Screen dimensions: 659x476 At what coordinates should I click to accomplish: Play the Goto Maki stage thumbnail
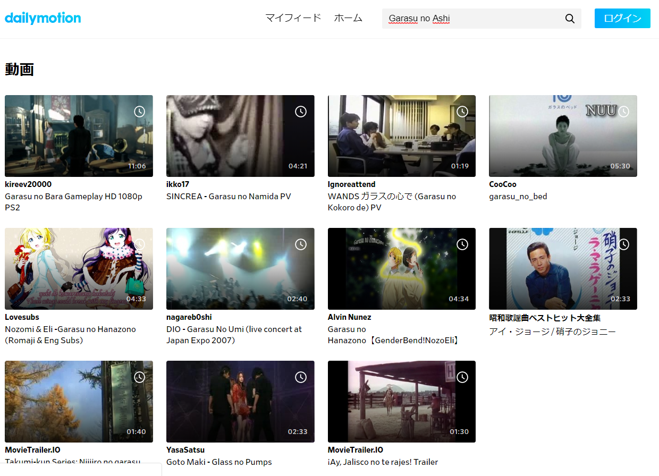point(240,402)
